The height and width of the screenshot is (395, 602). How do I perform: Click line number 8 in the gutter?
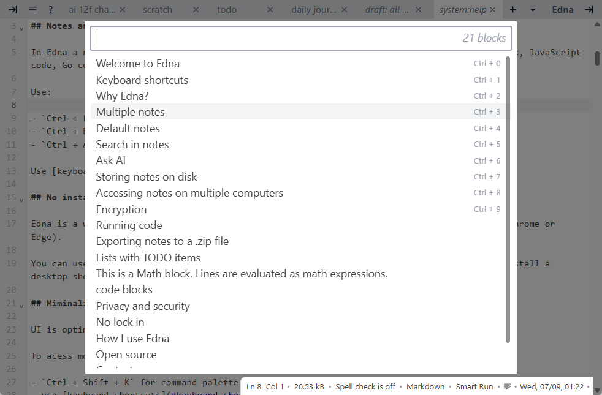(14, 105)
